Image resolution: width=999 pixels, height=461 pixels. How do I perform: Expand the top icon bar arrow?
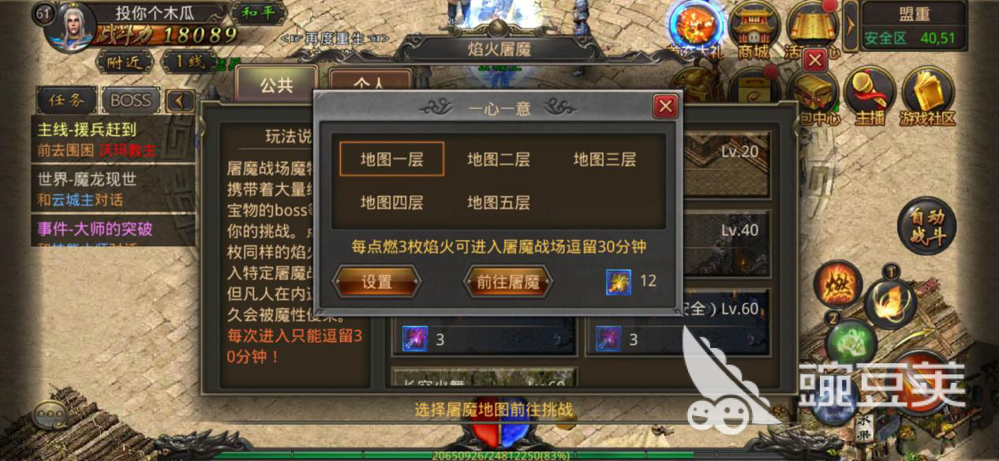tap(851, 23)
